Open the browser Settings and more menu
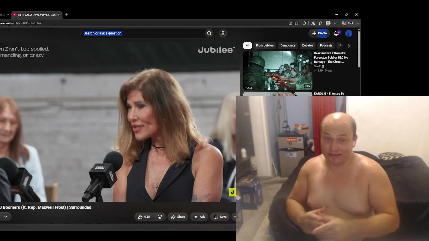This screenshot has height=241, width=429. (x=336, y=23)
